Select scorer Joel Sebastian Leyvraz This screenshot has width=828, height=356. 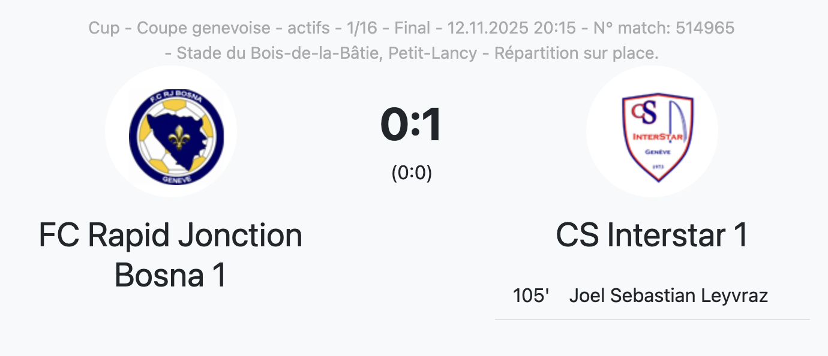click(668, 296)
